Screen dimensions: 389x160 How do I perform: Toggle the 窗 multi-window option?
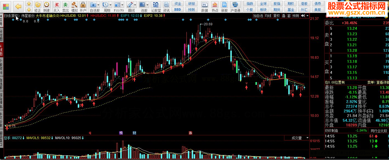289,16
